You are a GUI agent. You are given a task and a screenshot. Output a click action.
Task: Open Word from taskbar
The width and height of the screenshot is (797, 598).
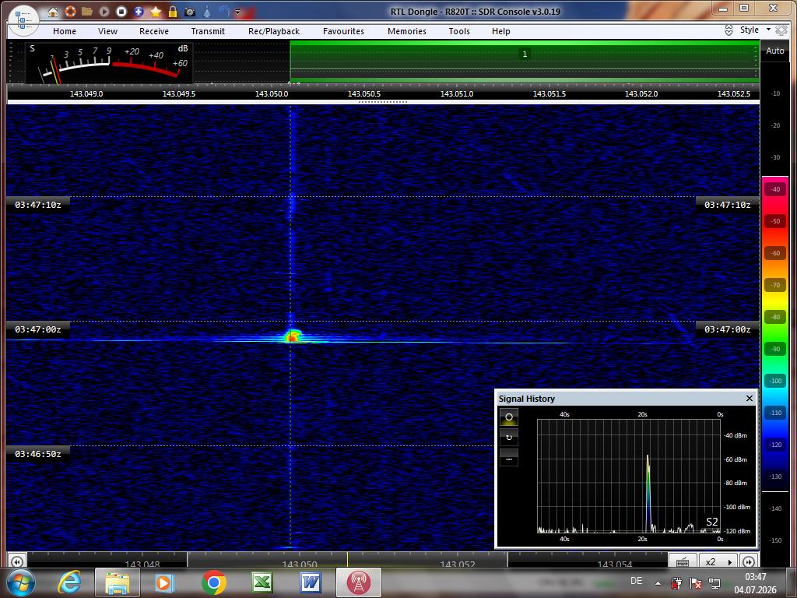pyautogui.click(x=310, y=582)
